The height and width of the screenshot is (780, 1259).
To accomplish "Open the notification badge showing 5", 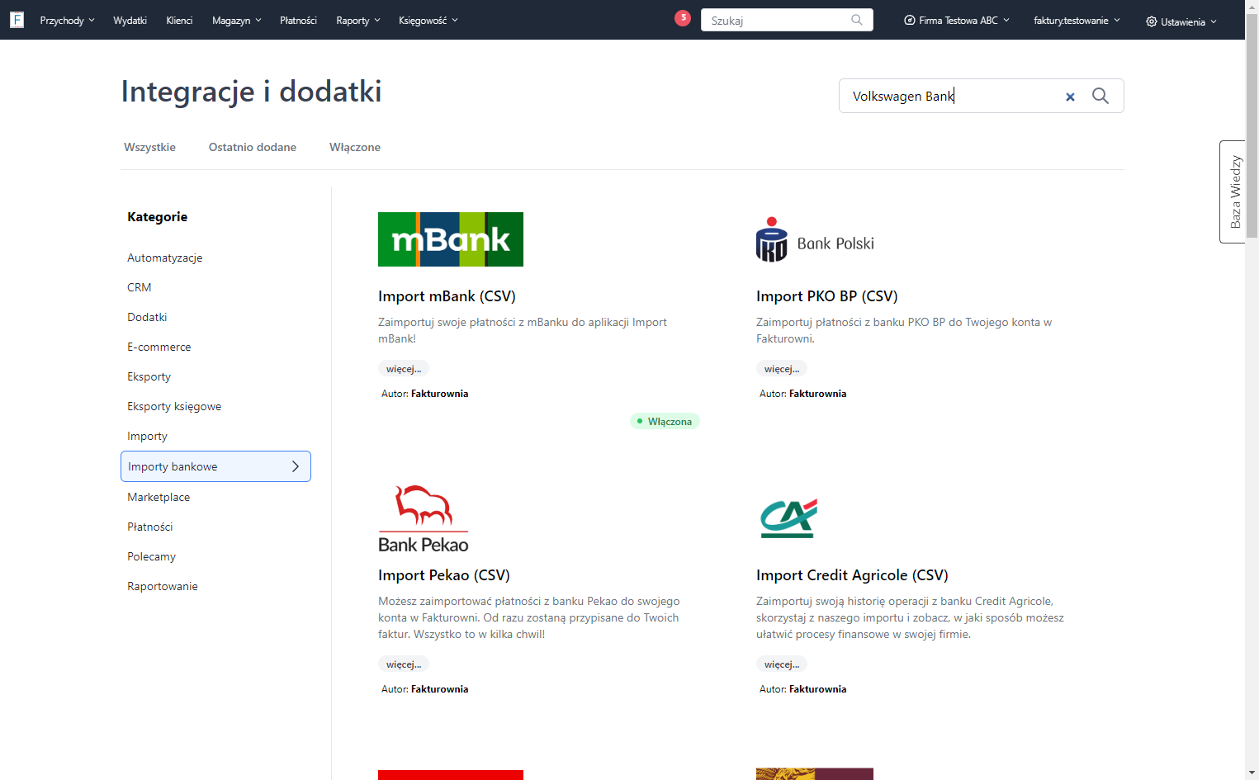I will 683,17.
